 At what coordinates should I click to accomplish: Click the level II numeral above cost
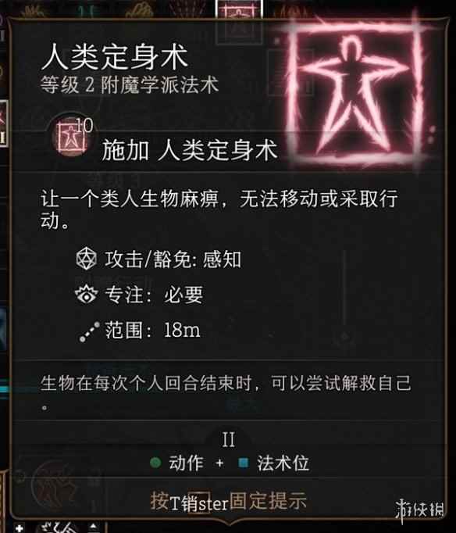(228, 439)
